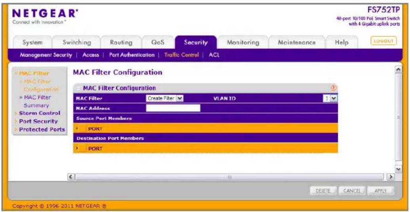Switch to the Switching tab

pos(76,42)
